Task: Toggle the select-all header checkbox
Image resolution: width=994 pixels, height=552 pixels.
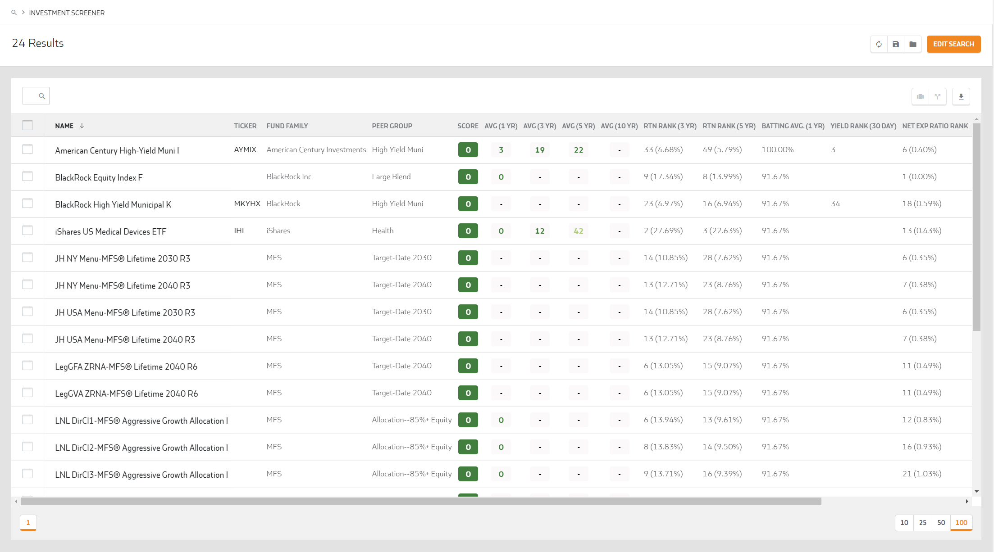Action: [x=27, y=125]
